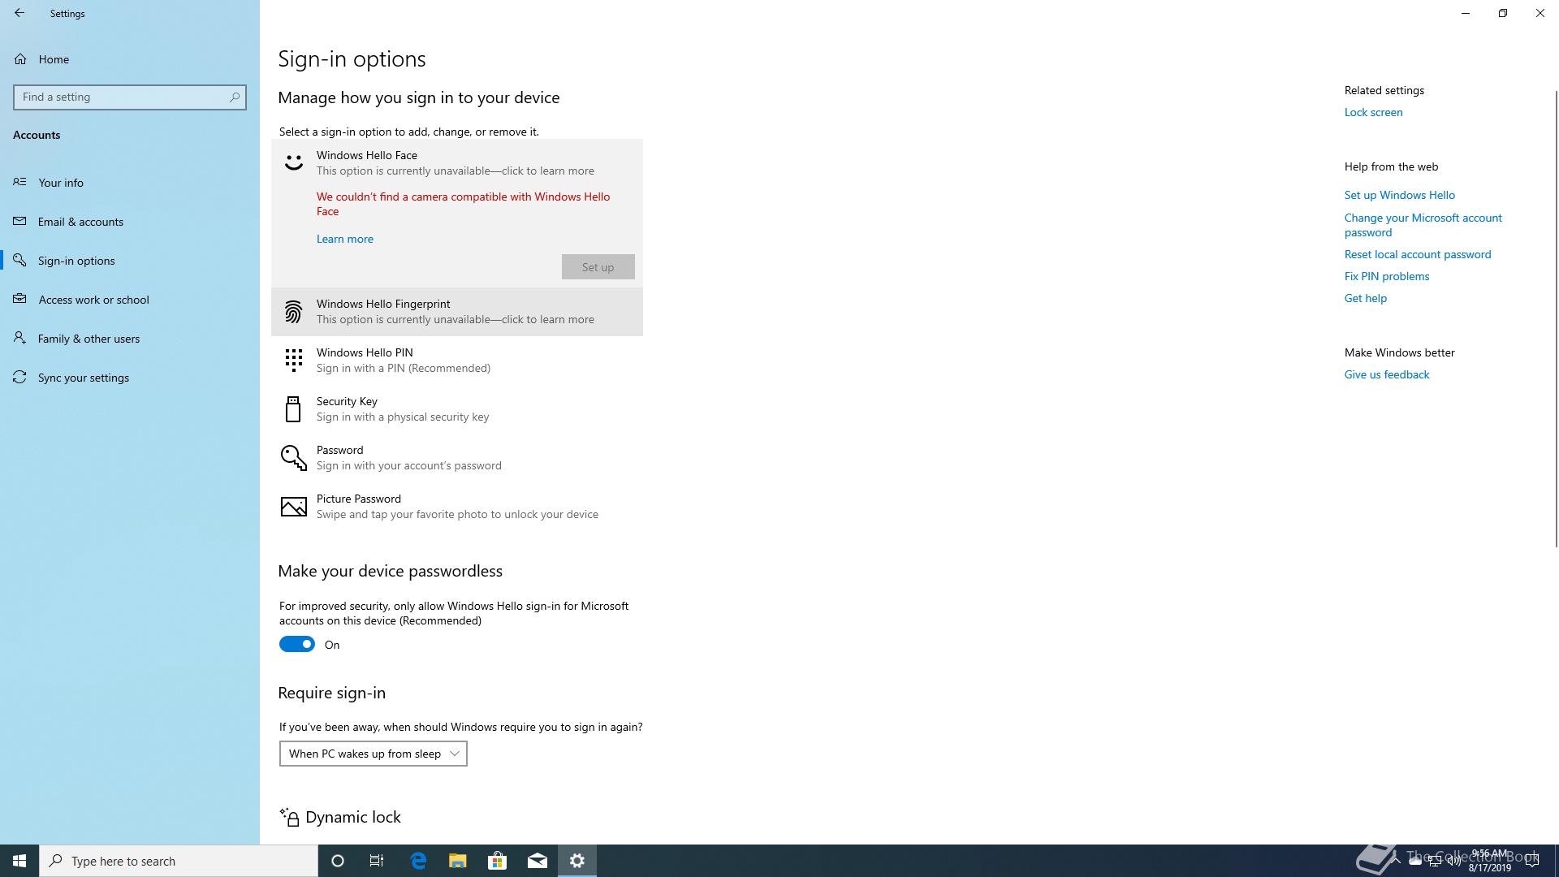Expand the Security Key option
Image resolution: width=1559 pixels, height=877 pixels.
click(457, 408)
